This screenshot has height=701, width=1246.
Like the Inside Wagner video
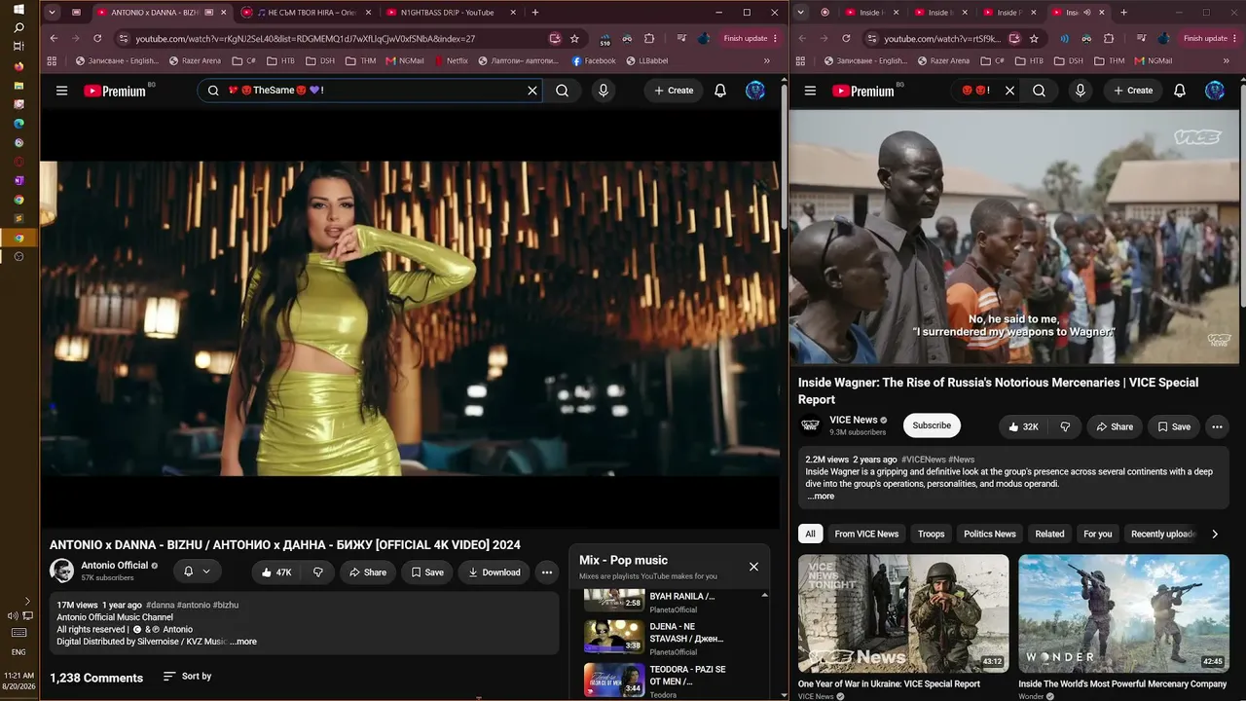point(1024,426)
